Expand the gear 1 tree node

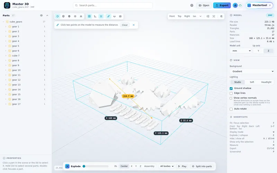click(x=6, y=27)
